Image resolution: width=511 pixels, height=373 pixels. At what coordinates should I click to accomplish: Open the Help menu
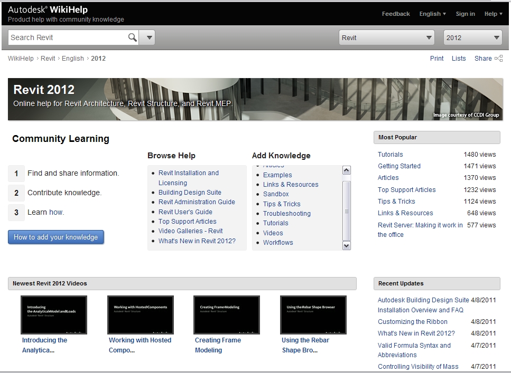(x=492, y=14)
